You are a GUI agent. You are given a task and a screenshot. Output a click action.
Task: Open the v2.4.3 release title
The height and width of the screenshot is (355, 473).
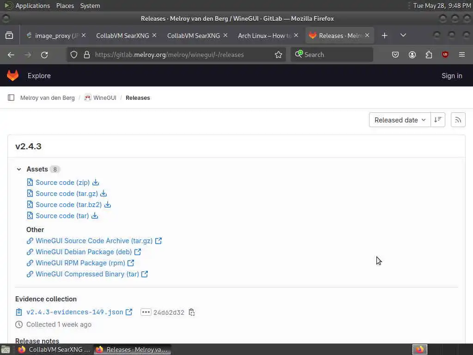pos(28,147)
